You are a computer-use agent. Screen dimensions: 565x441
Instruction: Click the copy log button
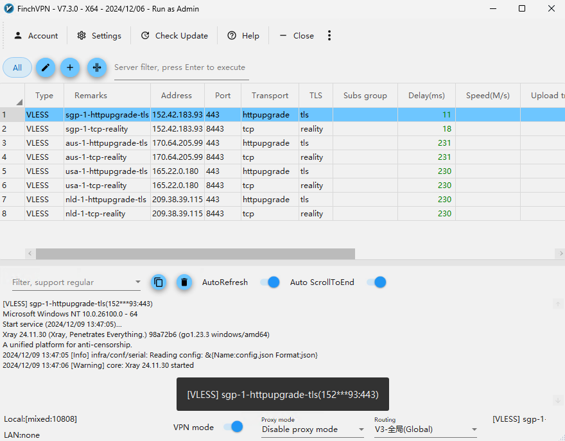pos(159,282)
